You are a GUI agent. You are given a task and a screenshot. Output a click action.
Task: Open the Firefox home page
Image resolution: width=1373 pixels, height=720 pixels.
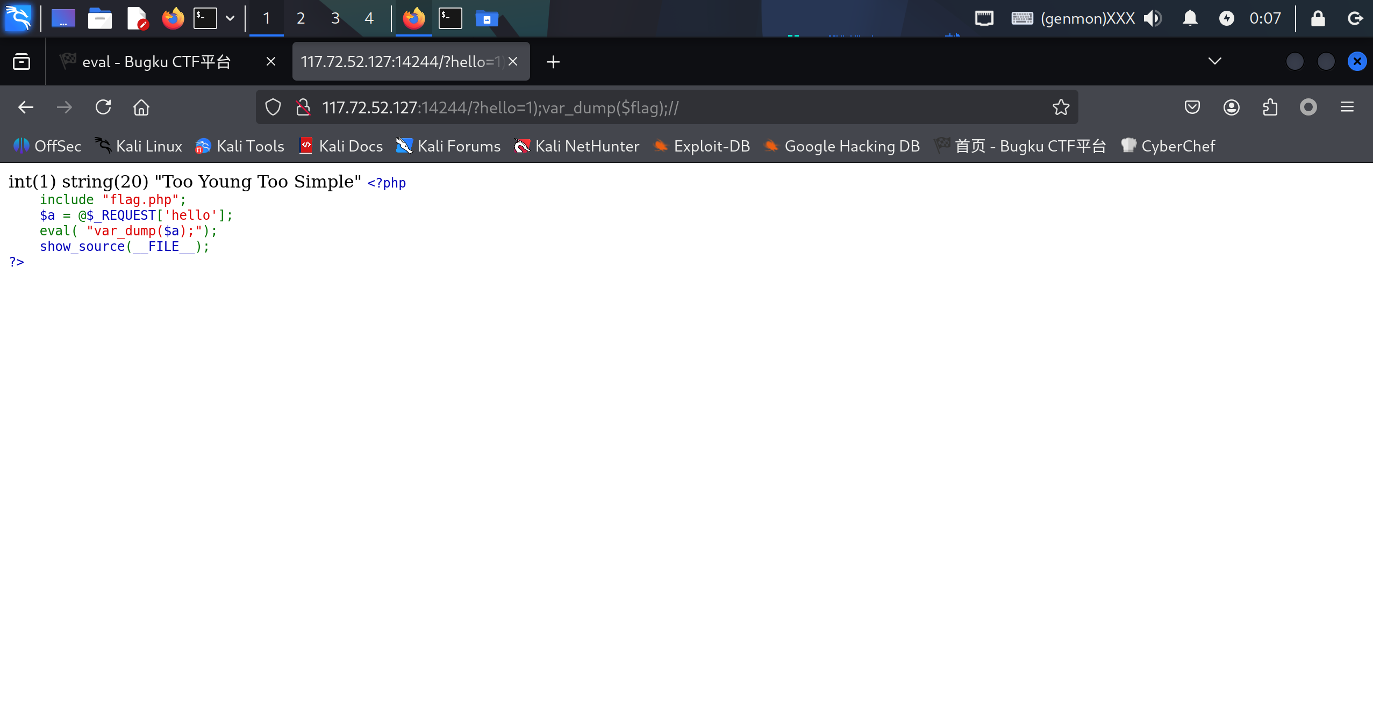click(x=141, y=107)
